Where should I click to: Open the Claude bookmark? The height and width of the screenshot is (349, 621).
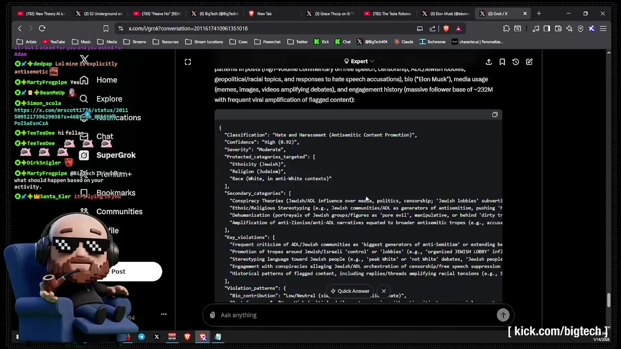pyautogui.click(x=403, y=42)
